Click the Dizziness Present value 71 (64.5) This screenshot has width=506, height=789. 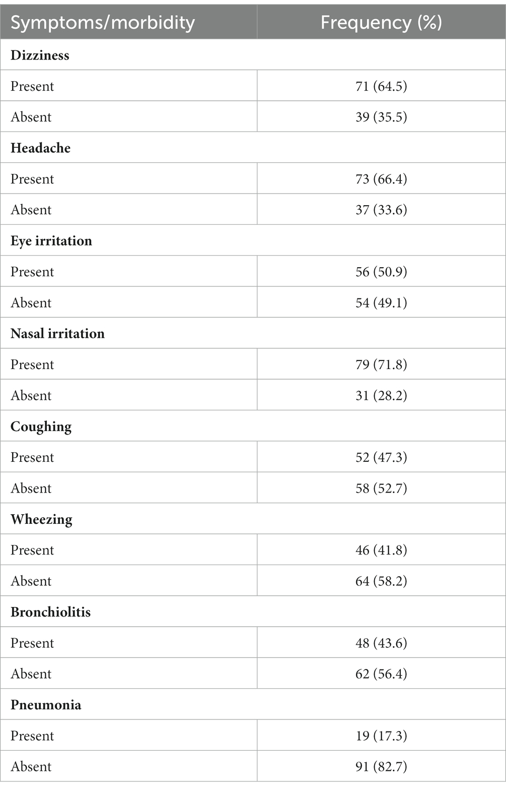click(x=381, y=86)
